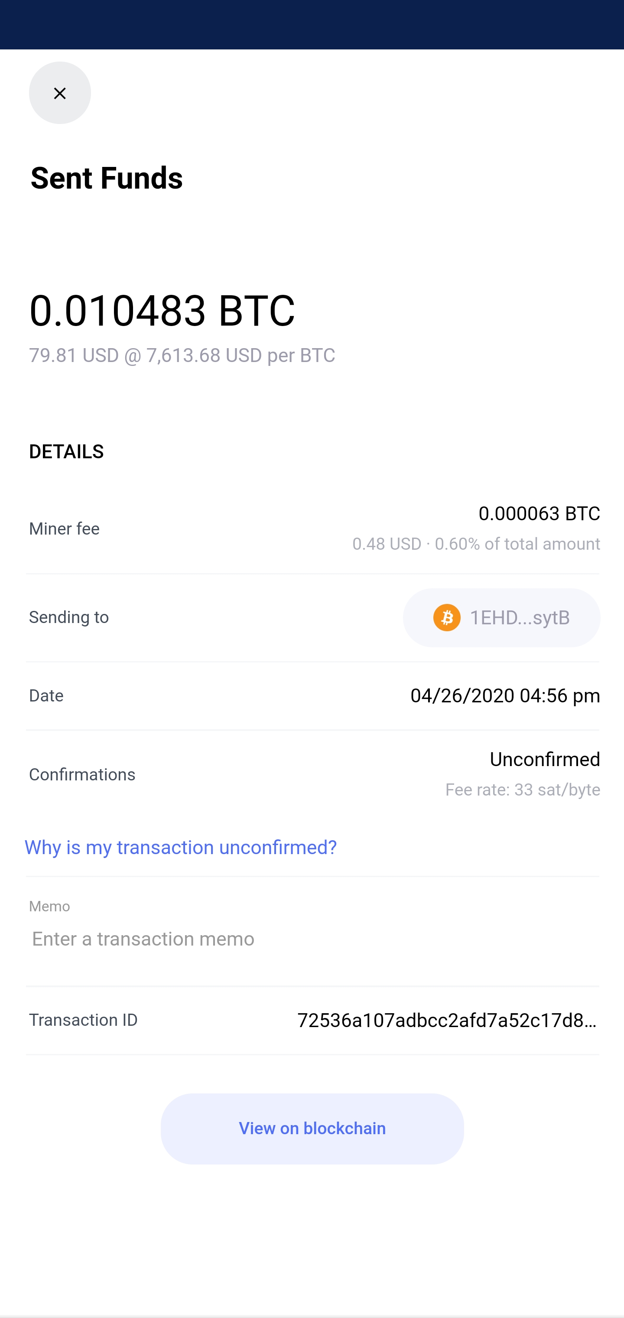Tap the 0.010483 BTC amount
Viewport: 624px width, 1318px height.
click(x=162, y=310)
